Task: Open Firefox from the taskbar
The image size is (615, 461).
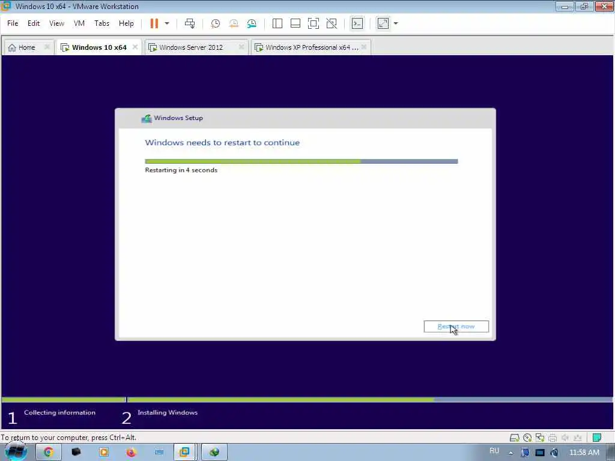Action: [x=131, y=453]
